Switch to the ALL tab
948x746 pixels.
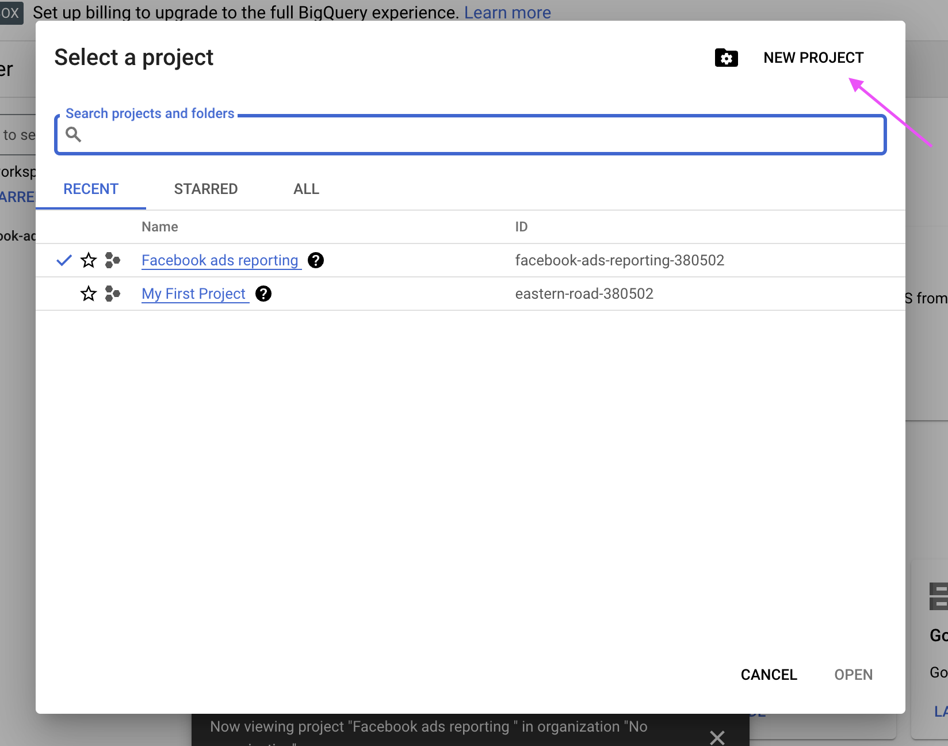(306, 189)
